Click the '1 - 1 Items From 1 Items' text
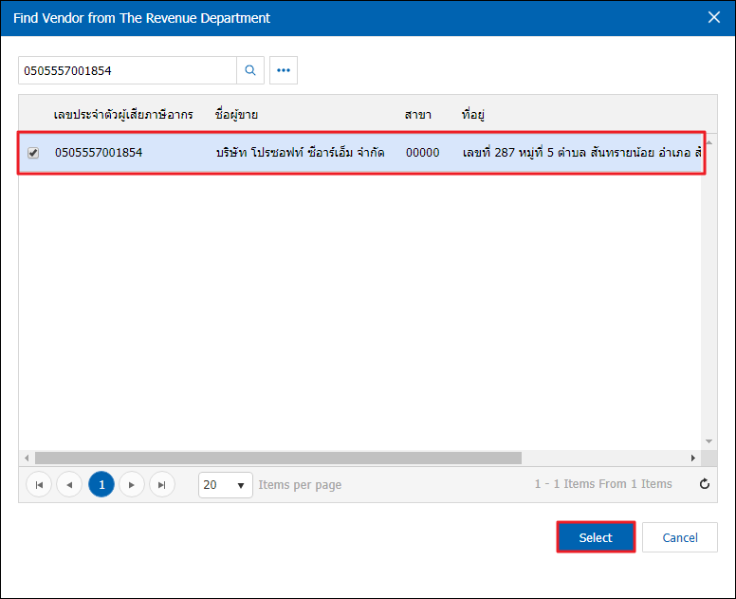736x599 pixels. (x=603, y=484)
